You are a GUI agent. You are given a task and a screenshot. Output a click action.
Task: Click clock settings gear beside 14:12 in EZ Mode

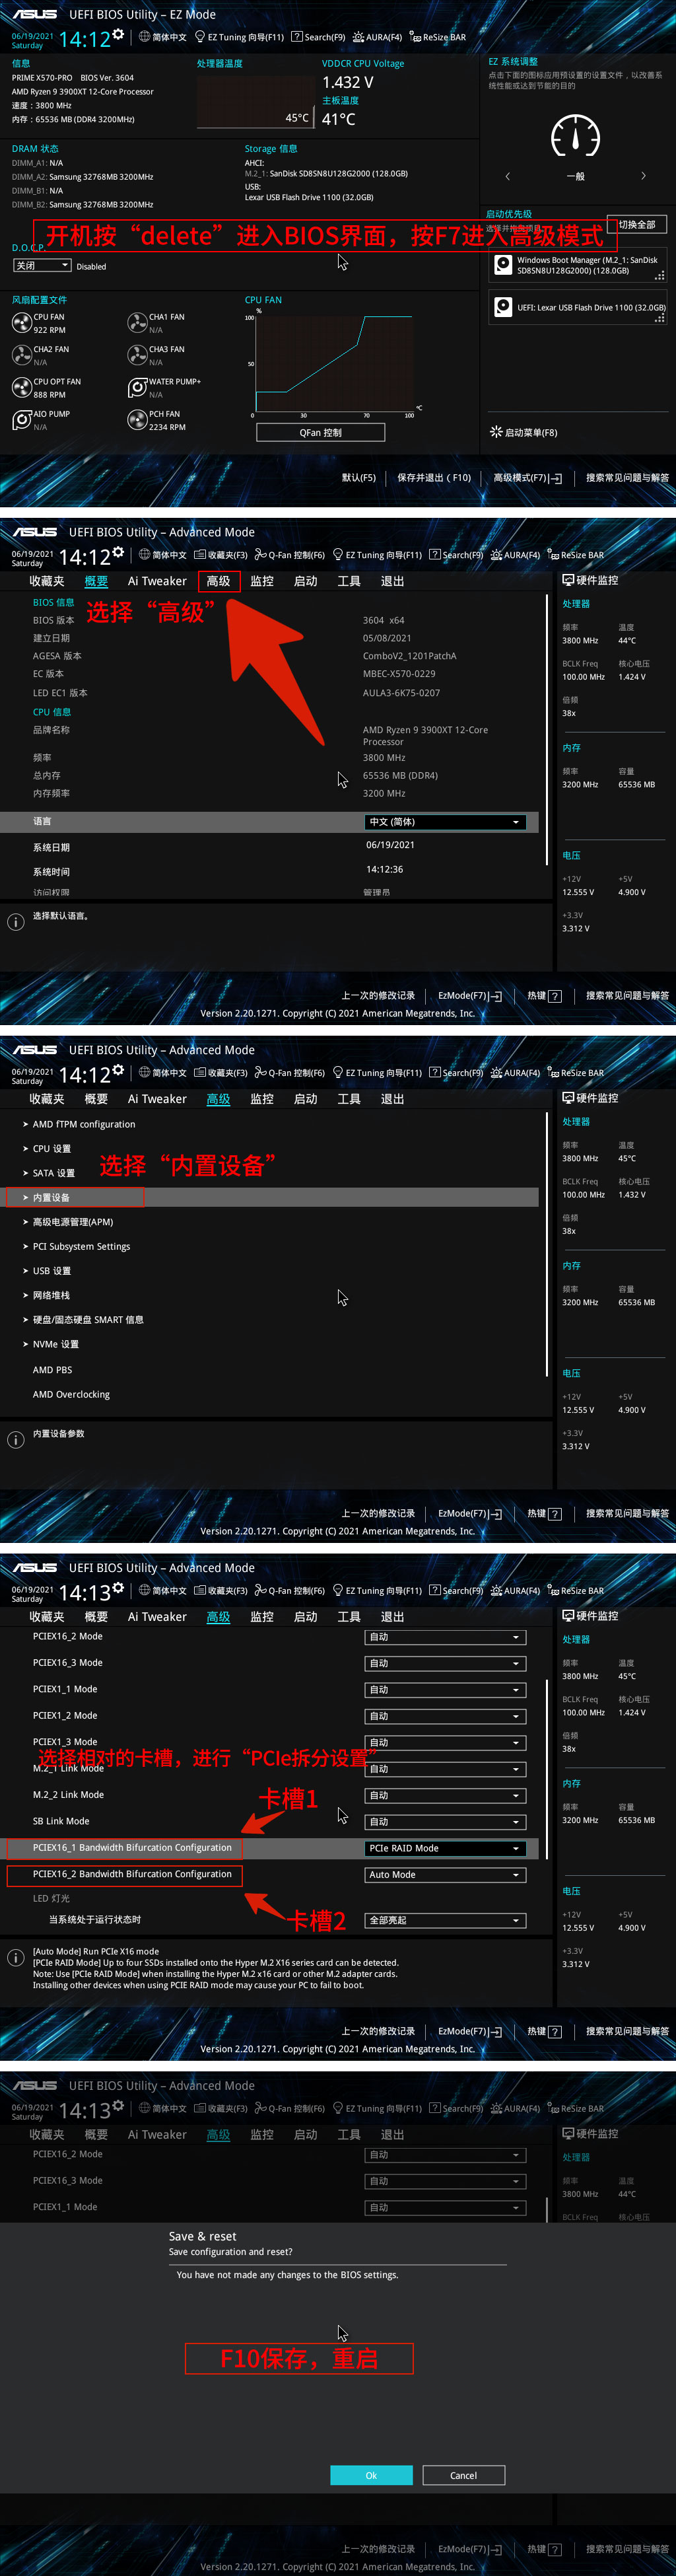(x=118, y=34)
